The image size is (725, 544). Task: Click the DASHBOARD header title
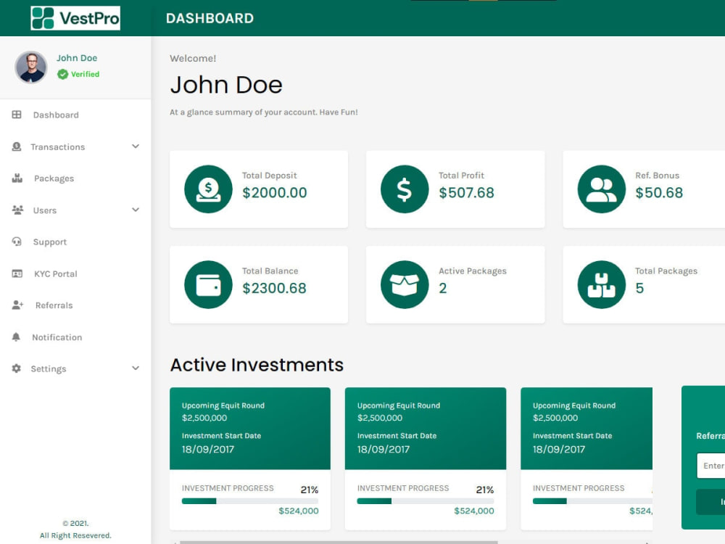[210, 18]
